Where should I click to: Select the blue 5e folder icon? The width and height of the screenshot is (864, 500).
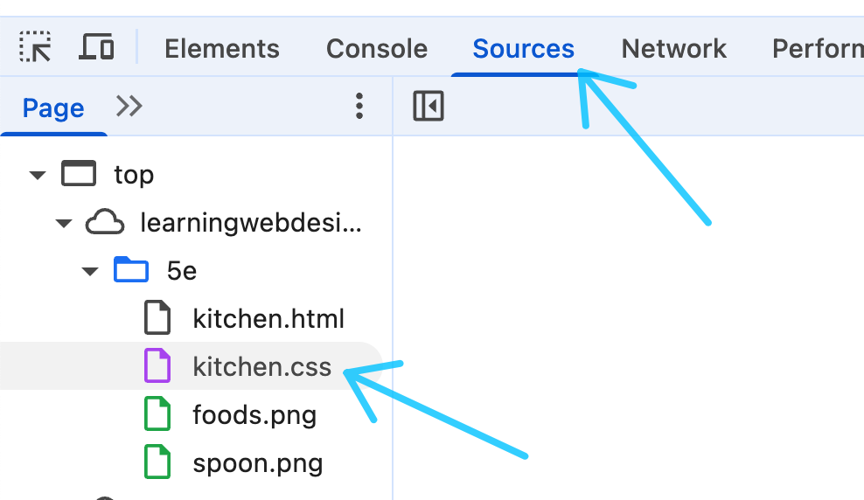point(131,269)
